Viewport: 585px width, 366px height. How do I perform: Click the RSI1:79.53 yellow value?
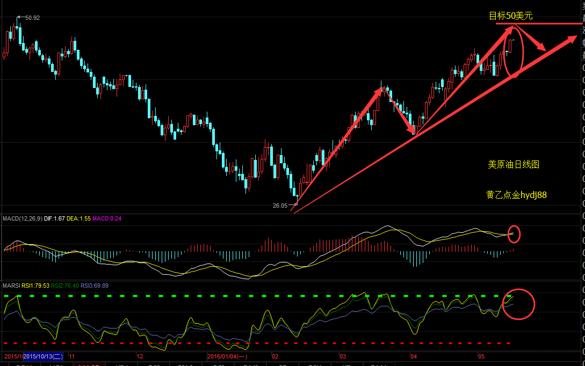click(35, 286)
